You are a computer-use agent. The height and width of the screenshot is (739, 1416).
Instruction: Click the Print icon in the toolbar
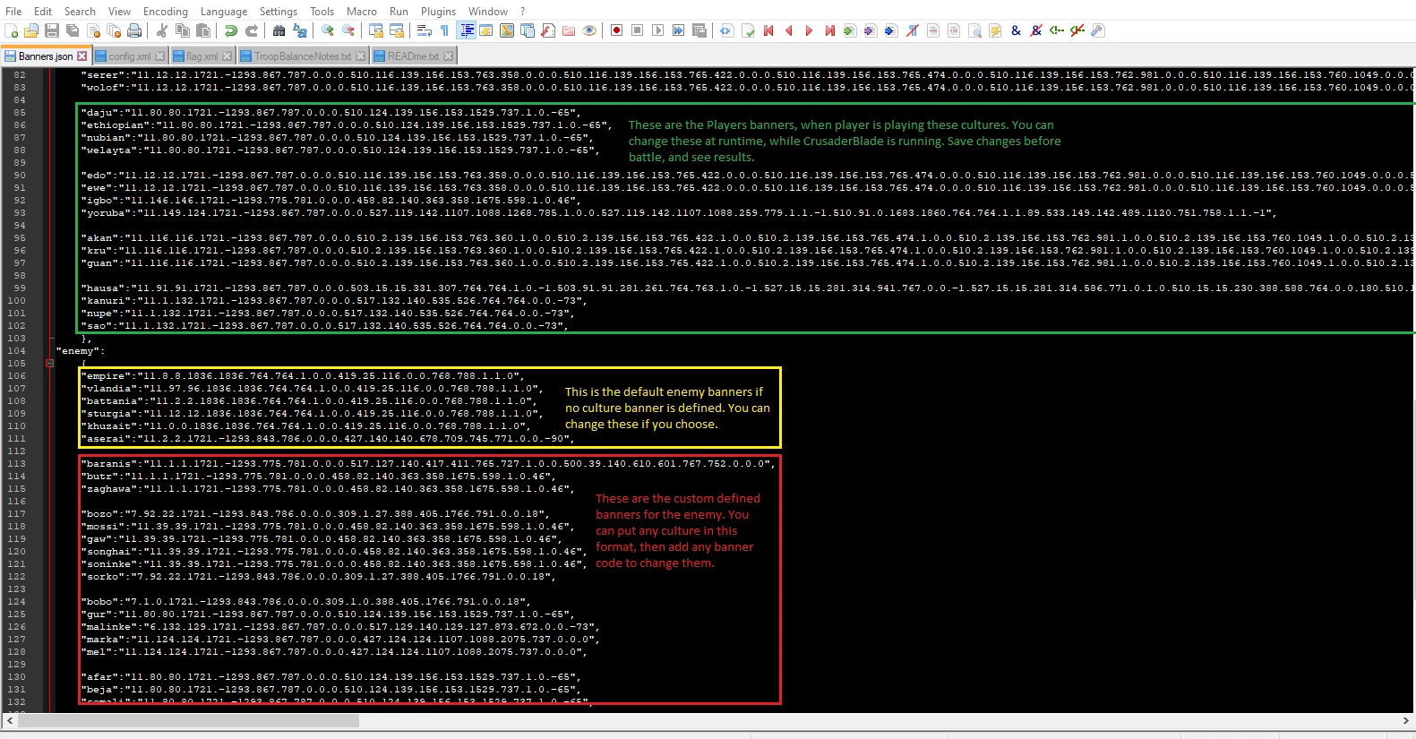pyautogui.click(x=134, y=30)
